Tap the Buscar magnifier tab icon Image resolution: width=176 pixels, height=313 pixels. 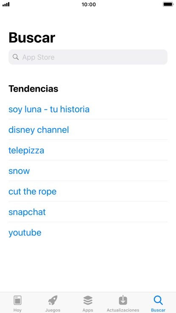pyautogui.click(x=158, y=300)
